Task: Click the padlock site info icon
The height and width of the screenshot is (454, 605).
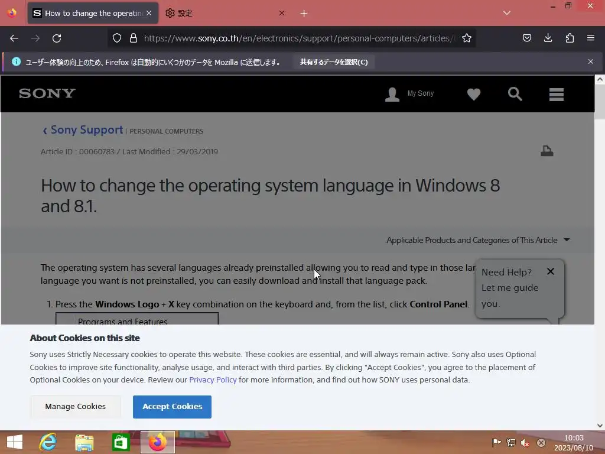Action: point(134,38)
